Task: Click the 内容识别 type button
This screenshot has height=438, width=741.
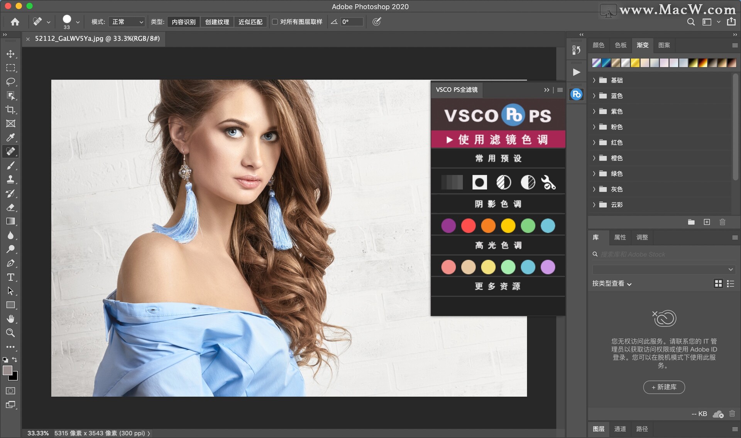Action: click(x=184, y=22)
